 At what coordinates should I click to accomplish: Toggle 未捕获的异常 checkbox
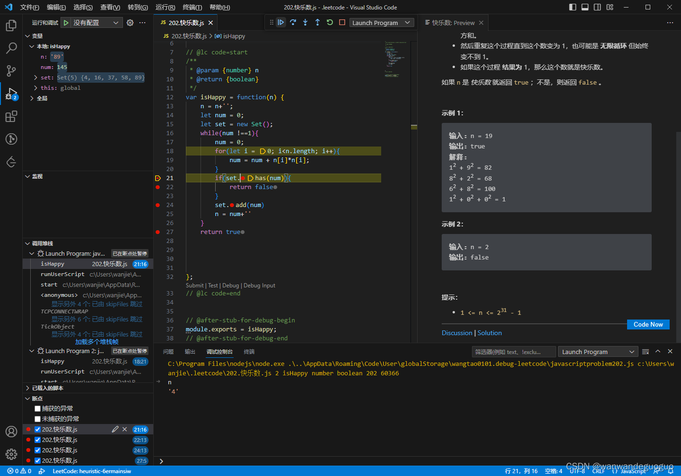37,419
